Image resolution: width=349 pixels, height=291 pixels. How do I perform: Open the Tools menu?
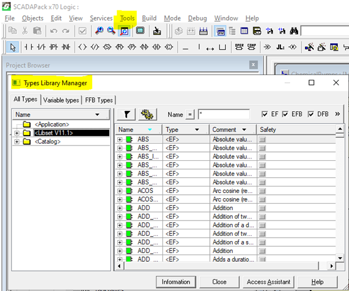click(127, 18)
